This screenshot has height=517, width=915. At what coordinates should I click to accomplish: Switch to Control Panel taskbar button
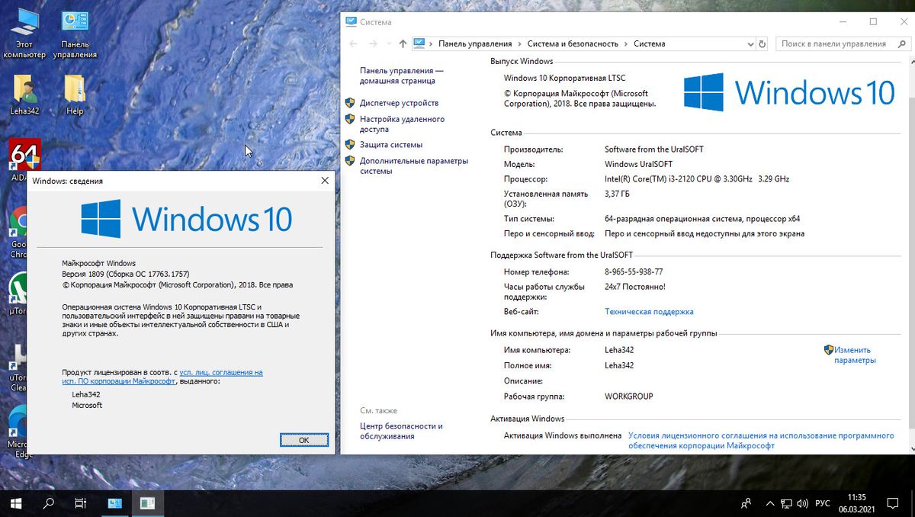tap(116, 503)
